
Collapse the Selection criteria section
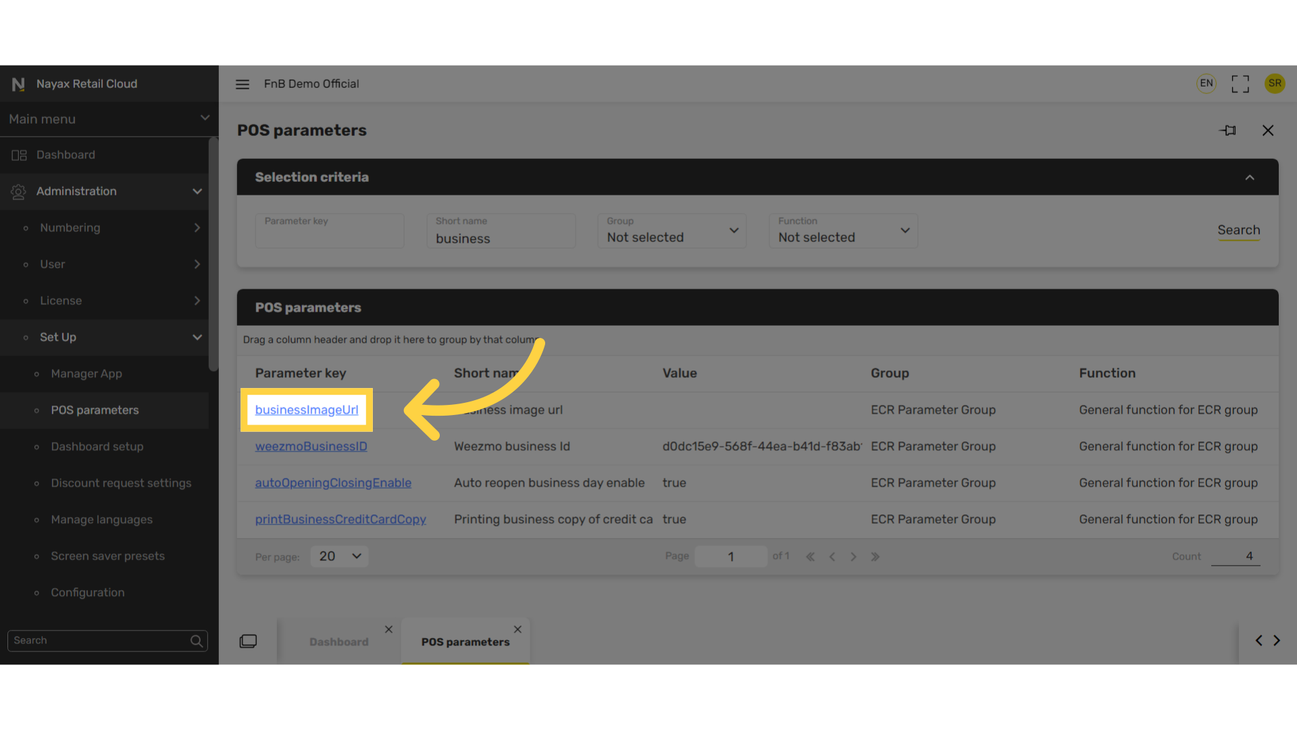[x=1250, y=178]
